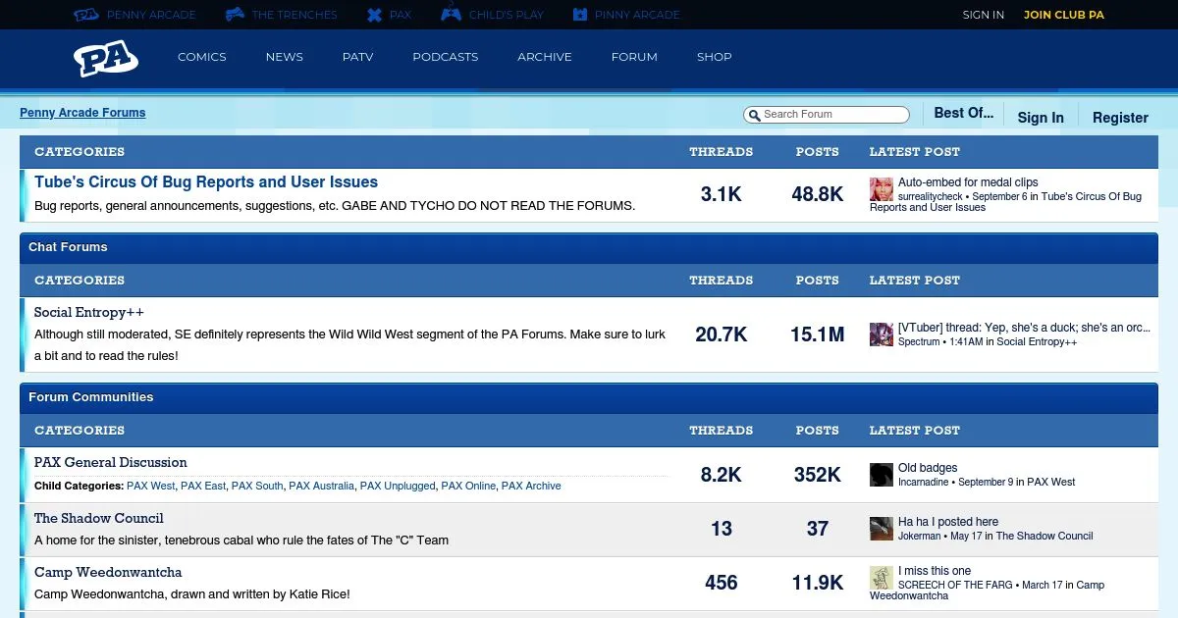Open the Penny Arcade Forums breadcrumb

pos(82,113)
